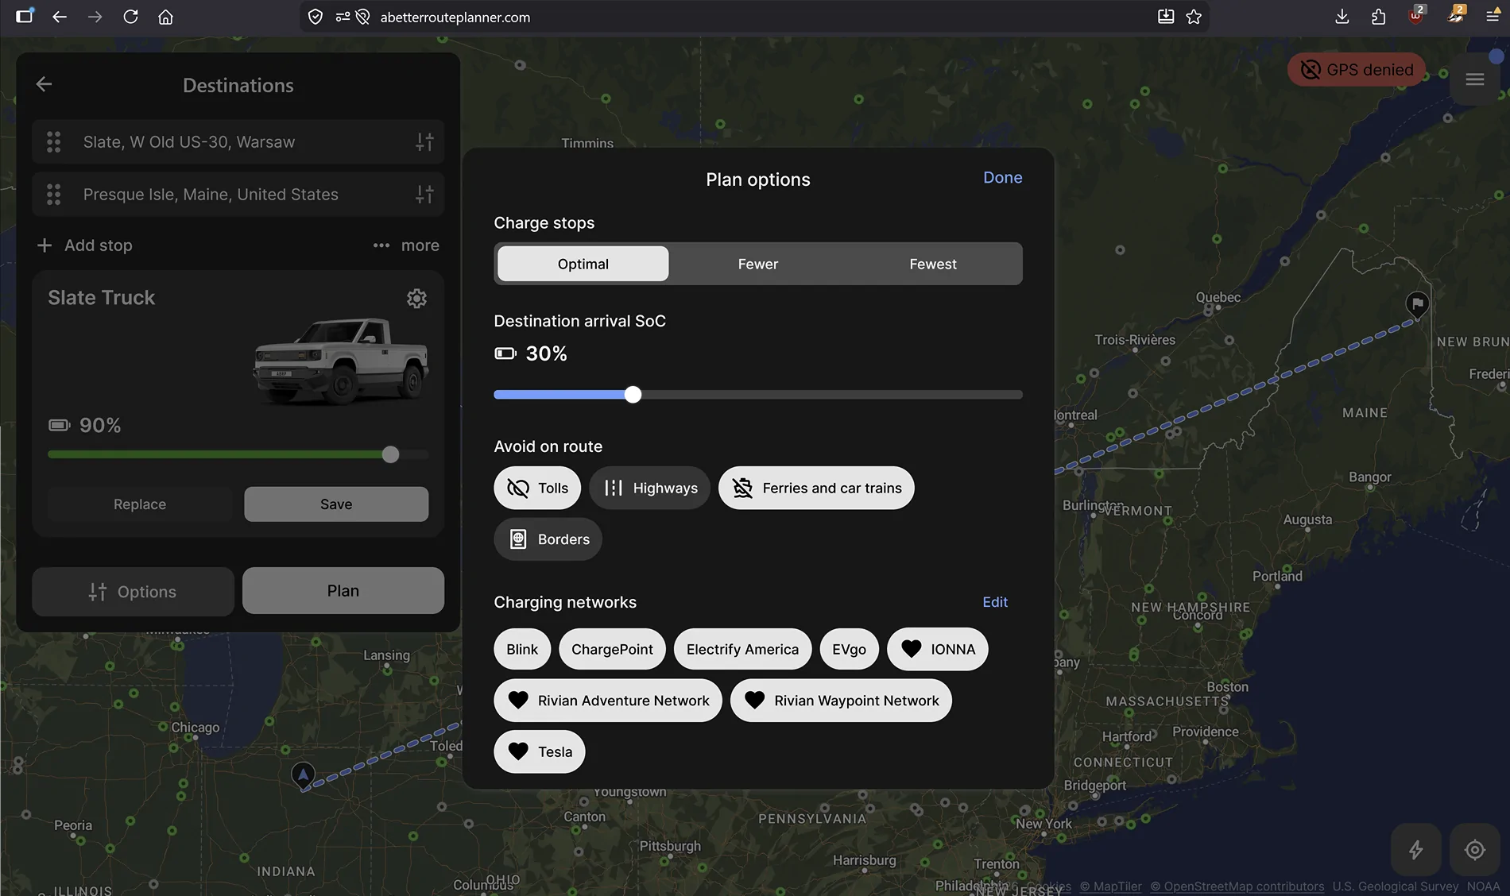Click the browser address bar
This screenshot has height=896, width=1510.
tap(755, 17)
